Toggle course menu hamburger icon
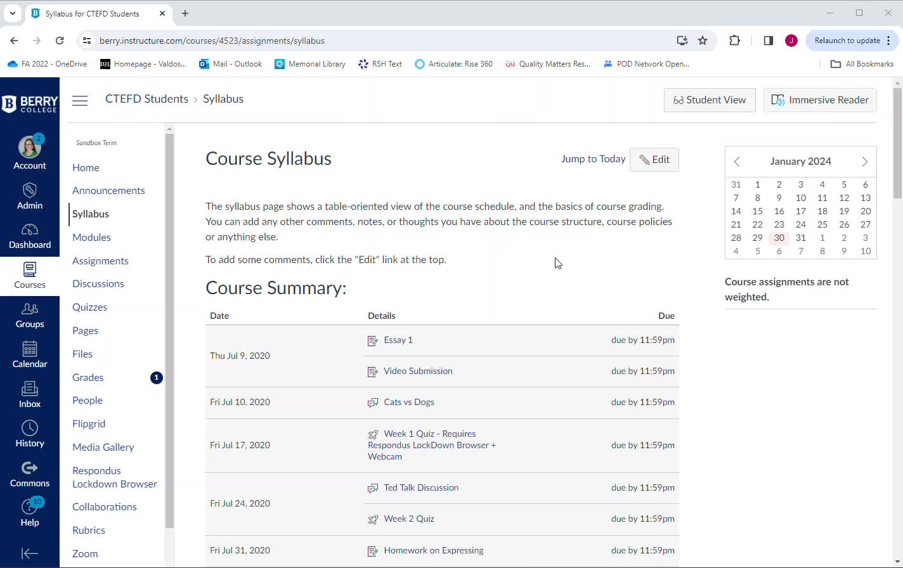Screen dimensions: 903x568 [x=80, y=100]
